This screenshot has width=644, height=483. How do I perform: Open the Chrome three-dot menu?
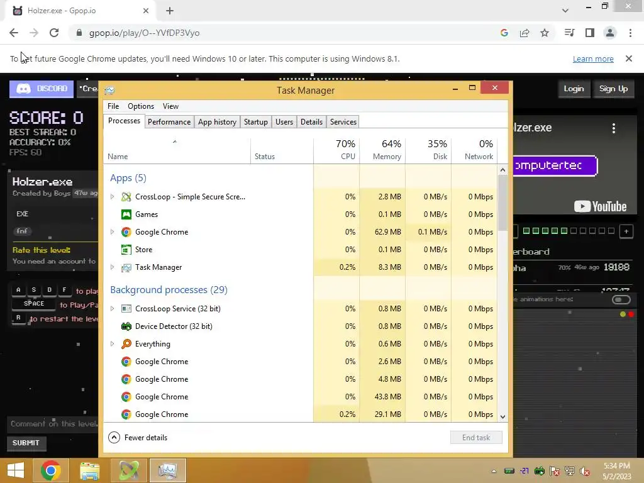coord(630,33)
